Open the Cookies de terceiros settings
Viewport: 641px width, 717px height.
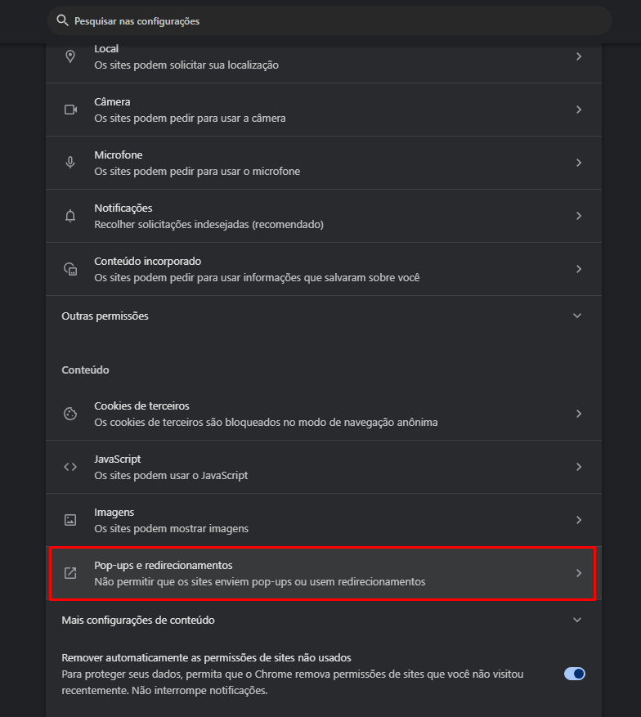tap(323, 414)
